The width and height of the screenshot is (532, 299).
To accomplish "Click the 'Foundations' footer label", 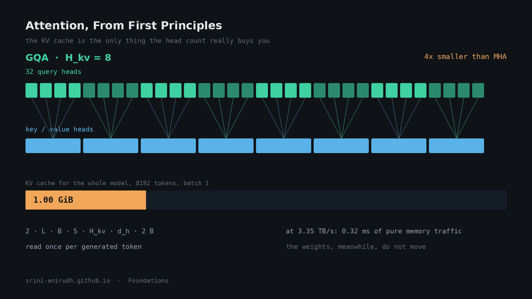I will 149,281.
